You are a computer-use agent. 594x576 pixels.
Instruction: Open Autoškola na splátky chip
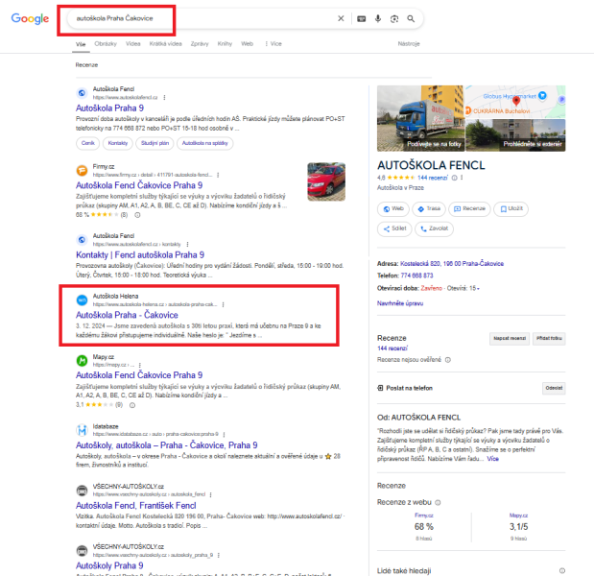coord(205,143)
